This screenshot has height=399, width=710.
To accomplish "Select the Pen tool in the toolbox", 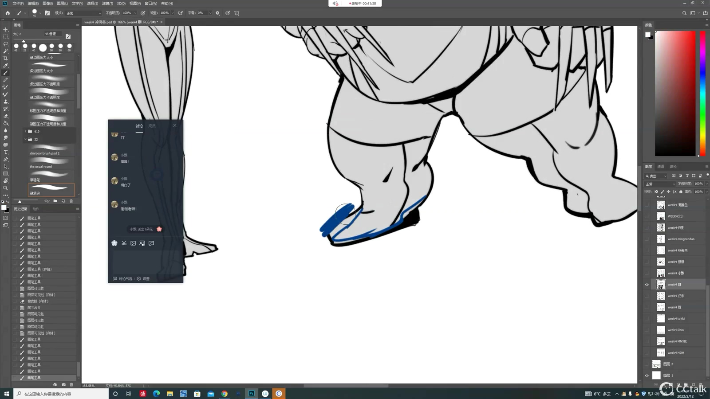I will (x=6, y=159).
